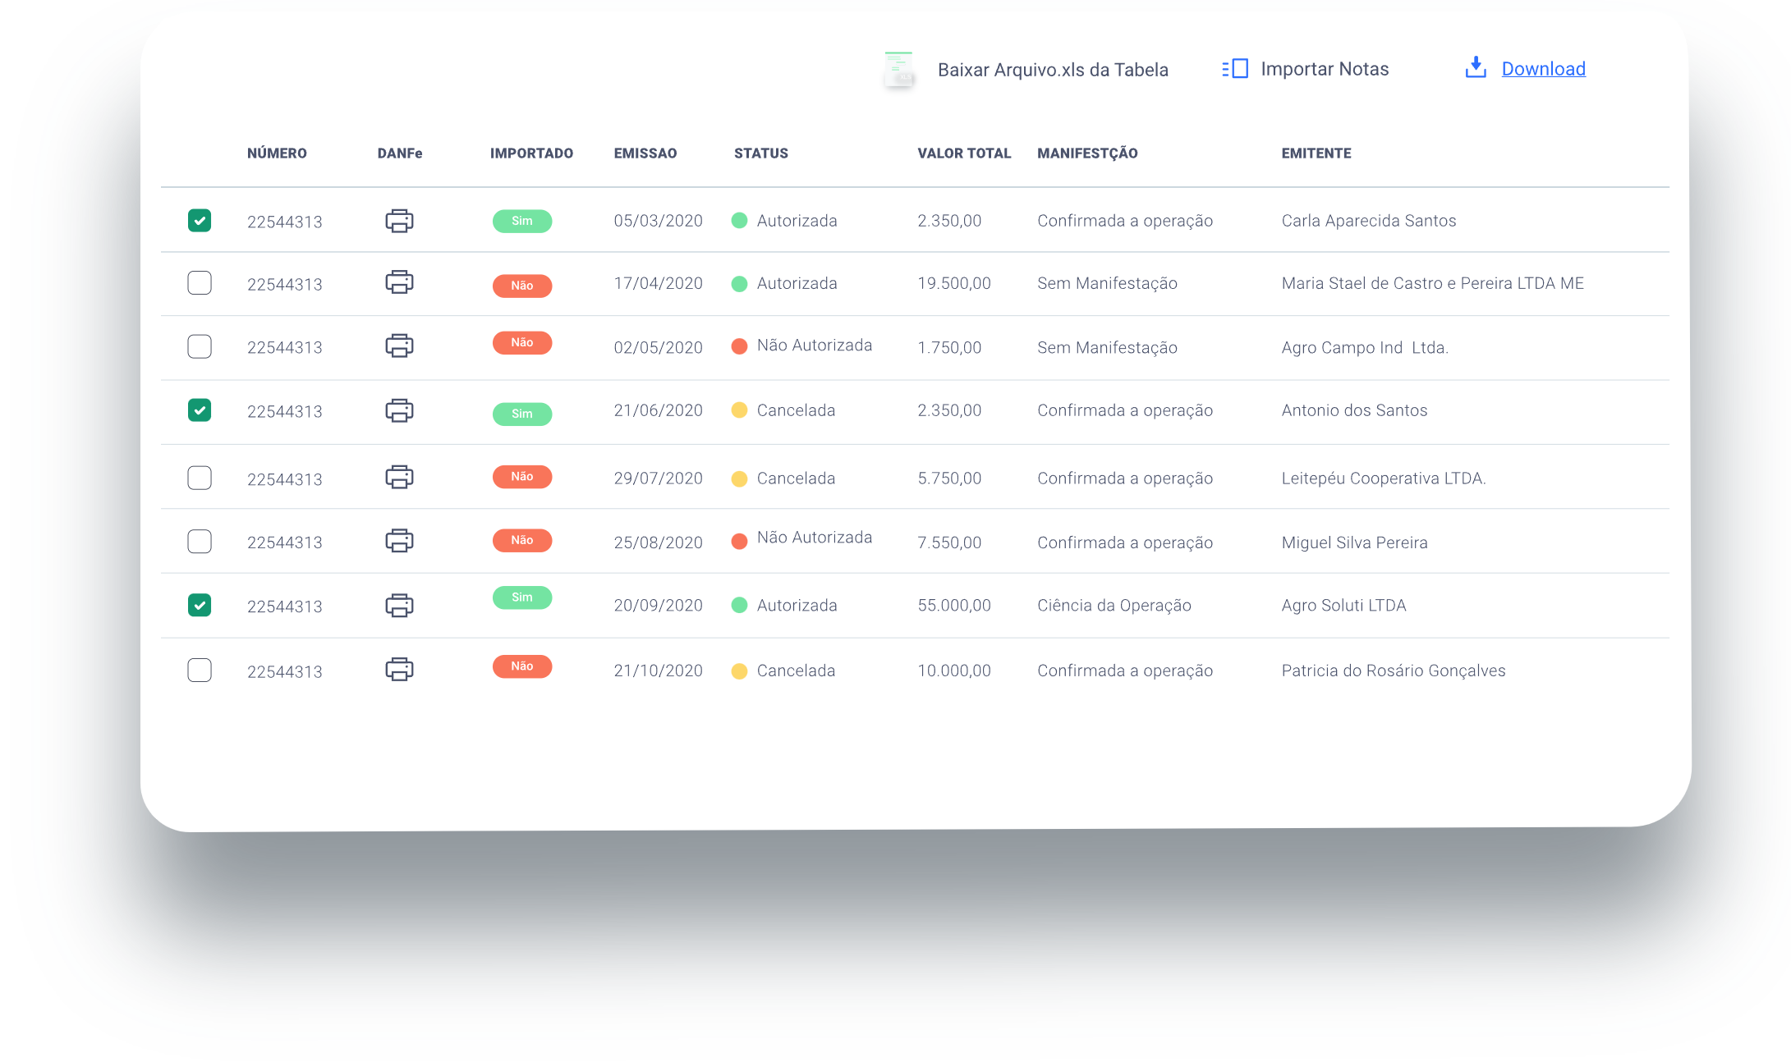Click printer icon in Leitepéu Cooperativa row
Image resolution: width=1791 pixels, height=1062 pixels.
pos(399,477)
